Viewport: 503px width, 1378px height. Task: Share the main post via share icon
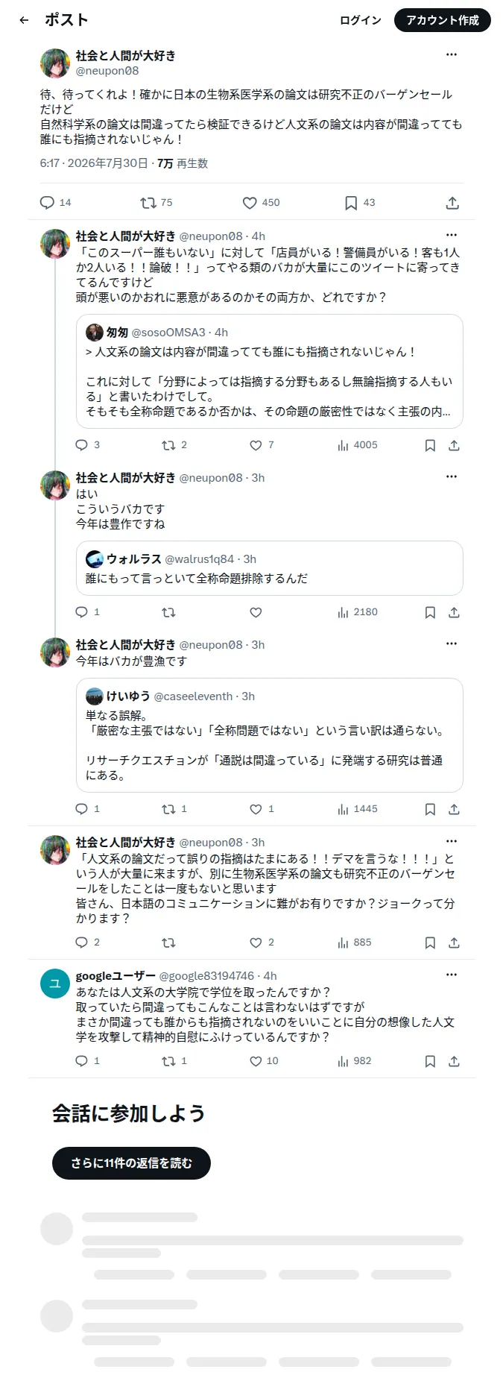[x=452, y=203]
